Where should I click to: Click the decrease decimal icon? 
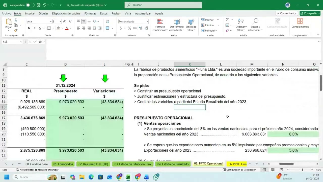click(x=146, y=28)
